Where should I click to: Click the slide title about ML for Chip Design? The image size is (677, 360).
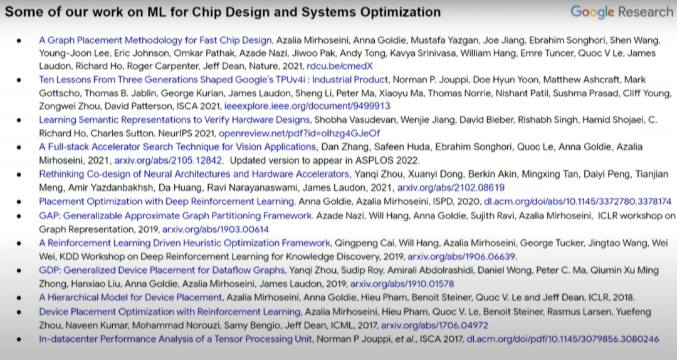pyautogui.click(x=223, y=12)
